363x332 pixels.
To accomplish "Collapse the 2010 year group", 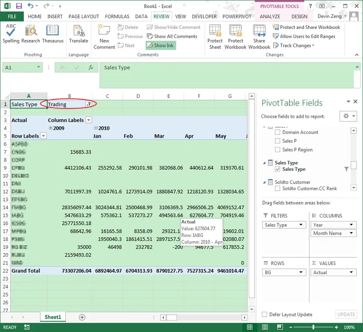I will (x=96, y=128).
